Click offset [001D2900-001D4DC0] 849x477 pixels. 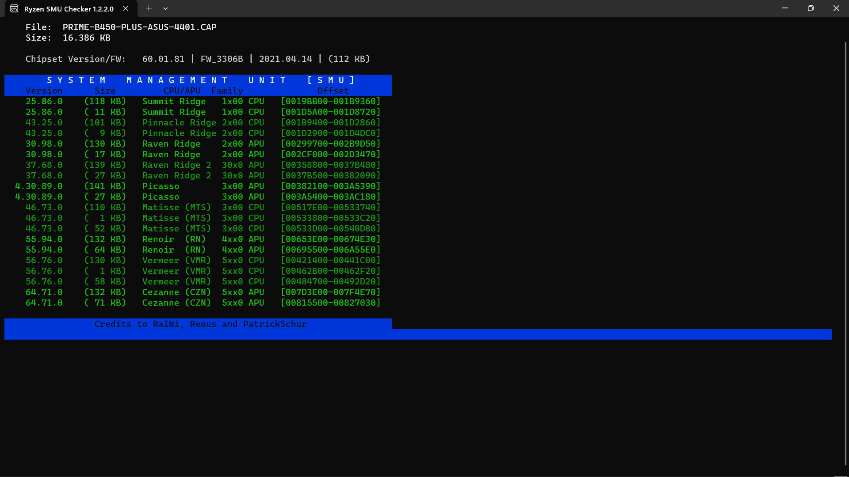(x=331, y=133)
